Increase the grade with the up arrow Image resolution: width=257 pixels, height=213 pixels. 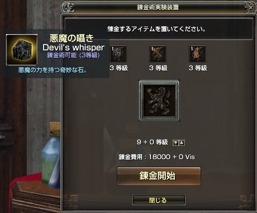tap(182, 143)
